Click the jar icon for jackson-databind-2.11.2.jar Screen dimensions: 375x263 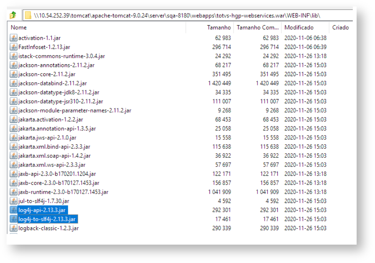13,83
